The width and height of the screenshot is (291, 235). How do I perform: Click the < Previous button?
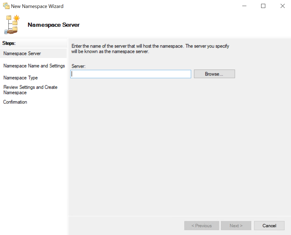(x=201, y=226)
